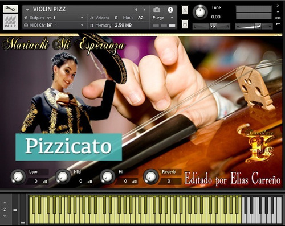
Task: Select previous instrument with left arrow
Action: 136,10
